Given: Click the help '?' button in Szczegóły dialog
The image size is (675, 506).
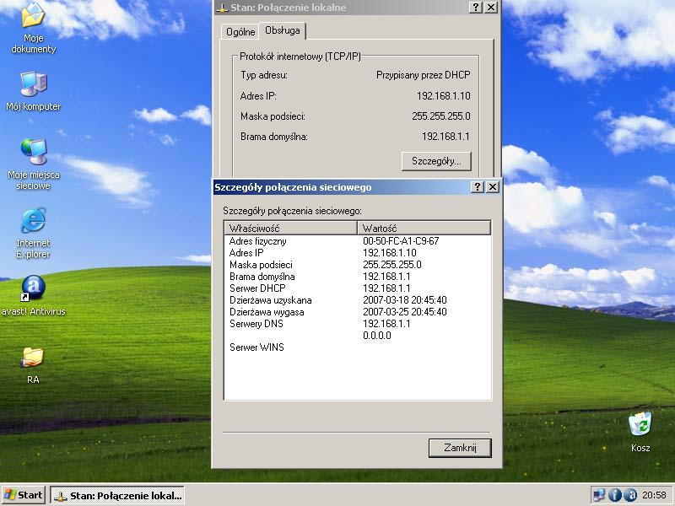Looking at the screenshot, I should coord(477,186).
